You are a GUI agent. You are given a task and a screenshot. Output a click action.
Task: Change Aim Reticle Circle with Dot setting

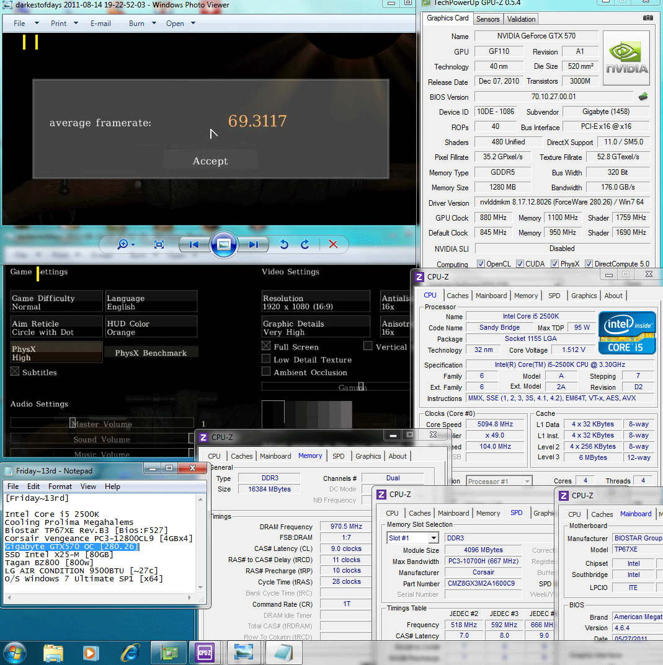point(56,327)
